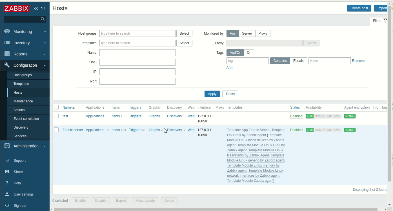Click the horizontal scrollbar at bottom

pyautogui.click(x=216, y=209)
